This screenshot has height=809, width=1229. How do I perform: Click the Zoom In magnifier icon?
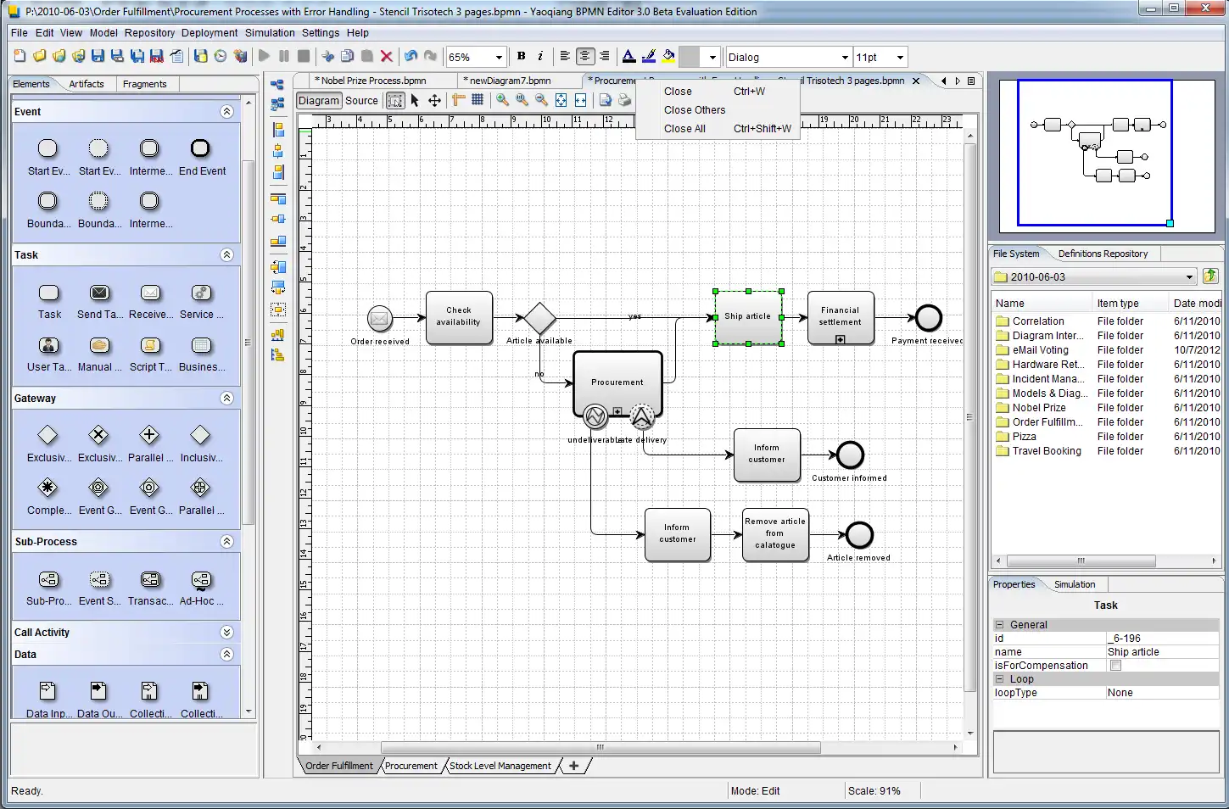point(503,100)
